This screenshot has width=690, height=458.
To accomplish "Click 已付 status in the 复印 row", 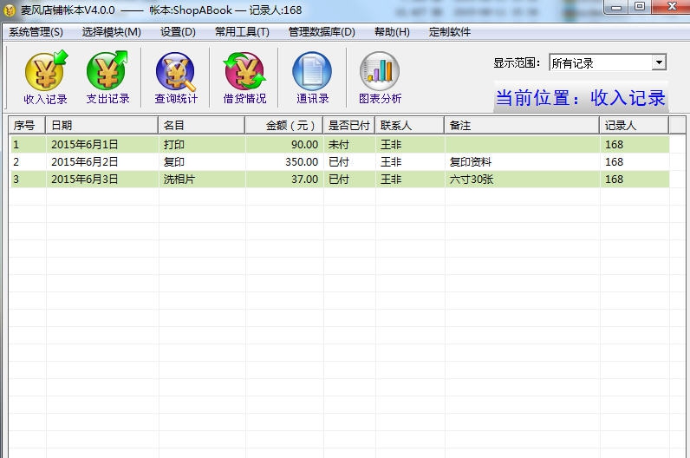I will (349, 162).
